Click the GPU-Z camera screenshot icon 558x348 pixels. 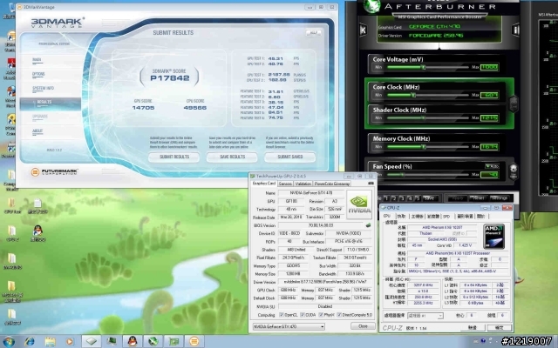(x=371, y=184)
